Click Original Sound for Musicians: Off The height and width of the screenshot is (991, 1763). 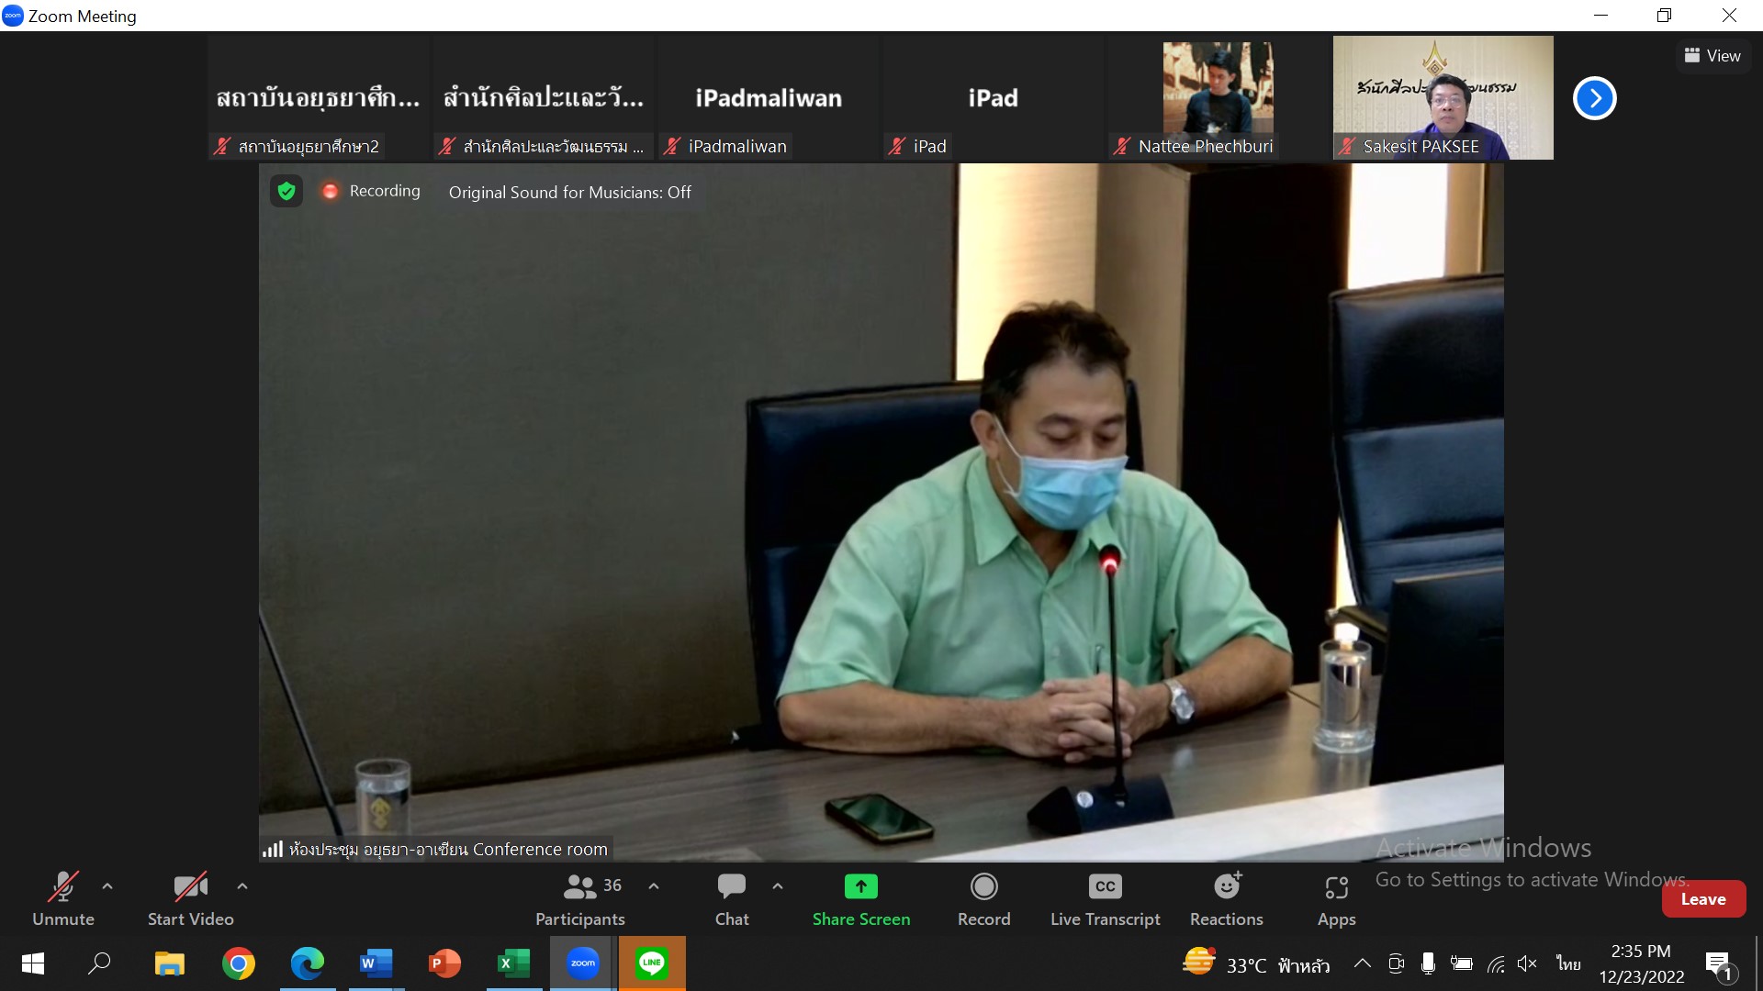click(x=569, y=193)
